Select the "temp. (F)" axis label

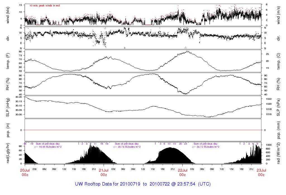coord(8,61)
